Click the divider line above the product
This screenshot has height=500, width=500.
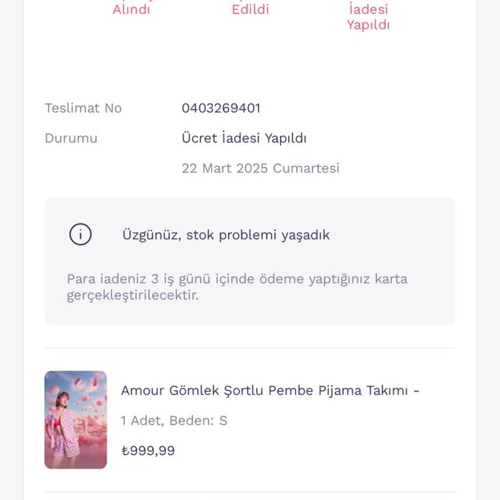[x=250, y=348]
